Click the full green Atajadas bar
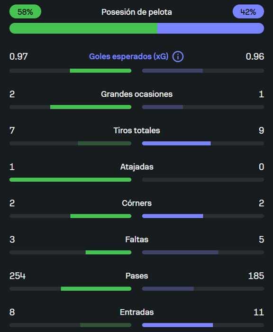The height and width of the screenshot is (332, 273). pos(70,180)
